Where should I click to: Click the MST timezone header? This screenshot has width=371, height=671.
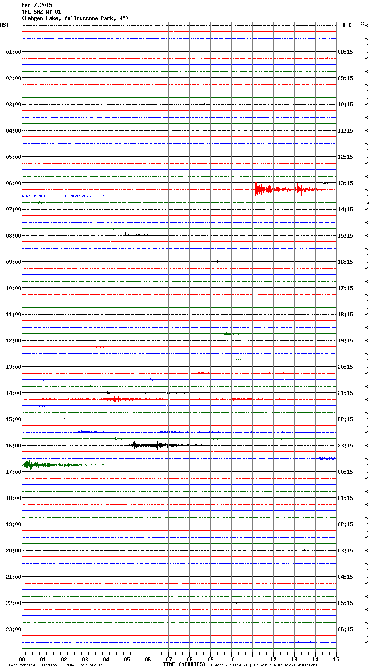pos(4,25)
